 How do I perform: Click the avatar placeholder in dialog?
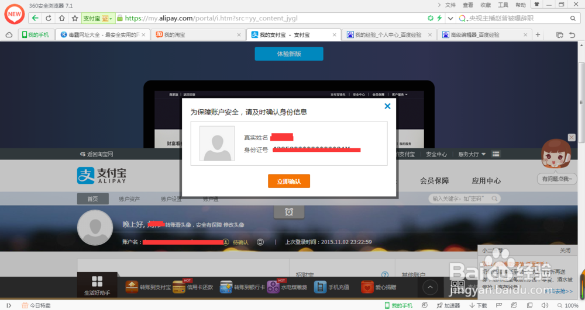pyautogui.click(x=217, y=143)
